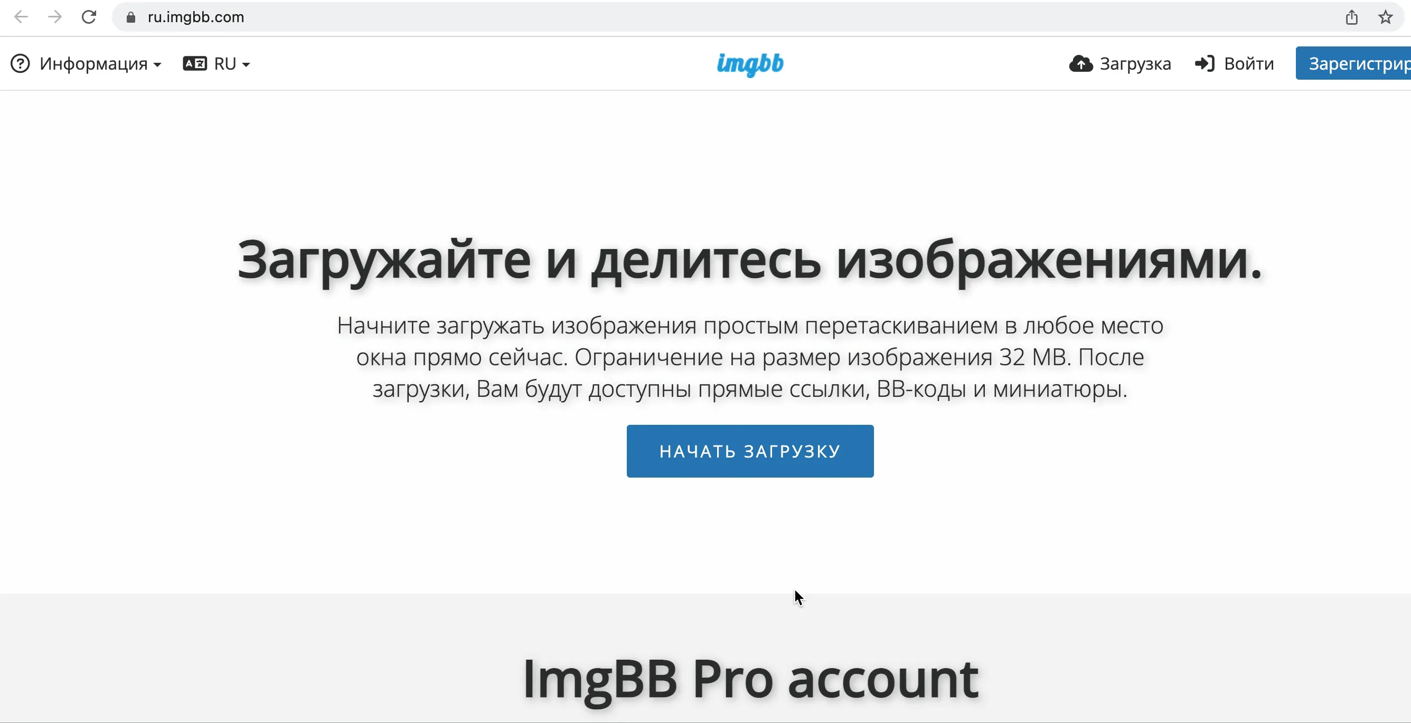The height and width of the screenshot is (723, 1411).
Task: Click the Войти login link
Action: click(1234, 63)
